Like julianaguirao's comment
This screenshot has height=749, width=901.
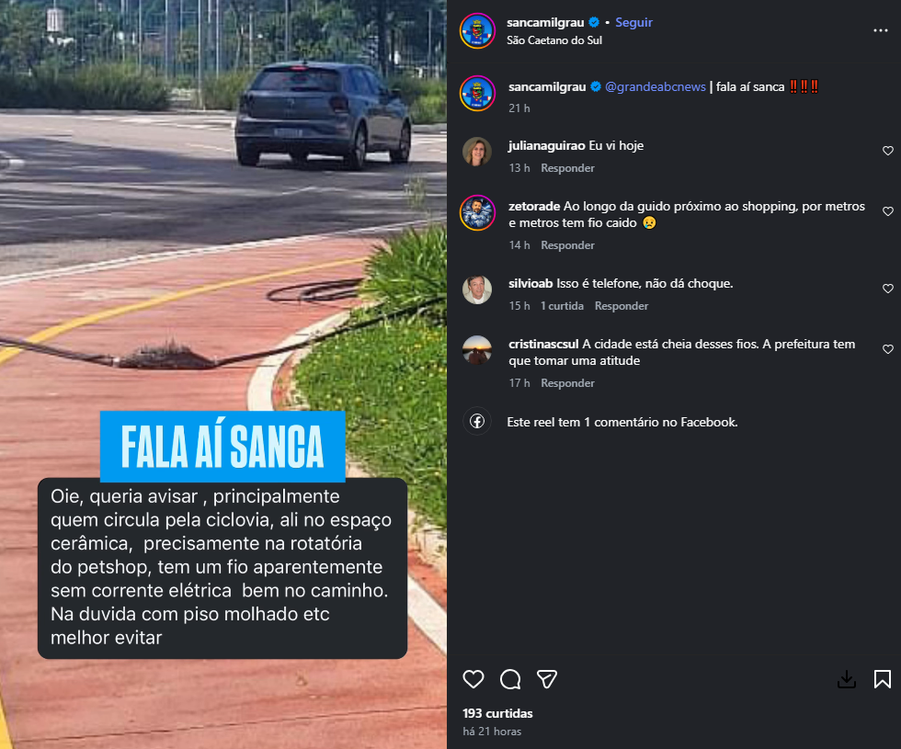(888, 151)
